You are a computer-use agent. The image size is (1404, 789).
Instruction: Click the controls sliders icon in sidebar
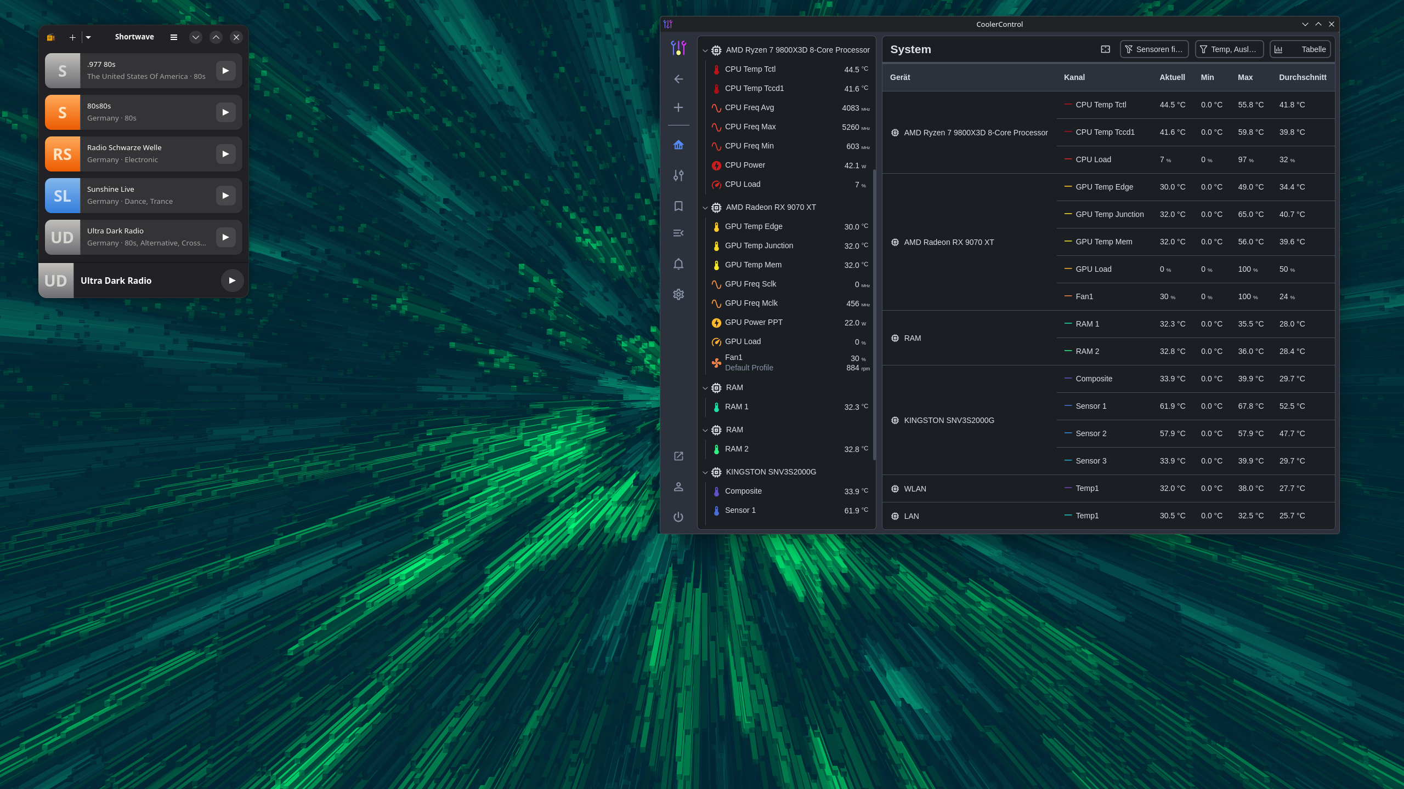click(678, 175)
